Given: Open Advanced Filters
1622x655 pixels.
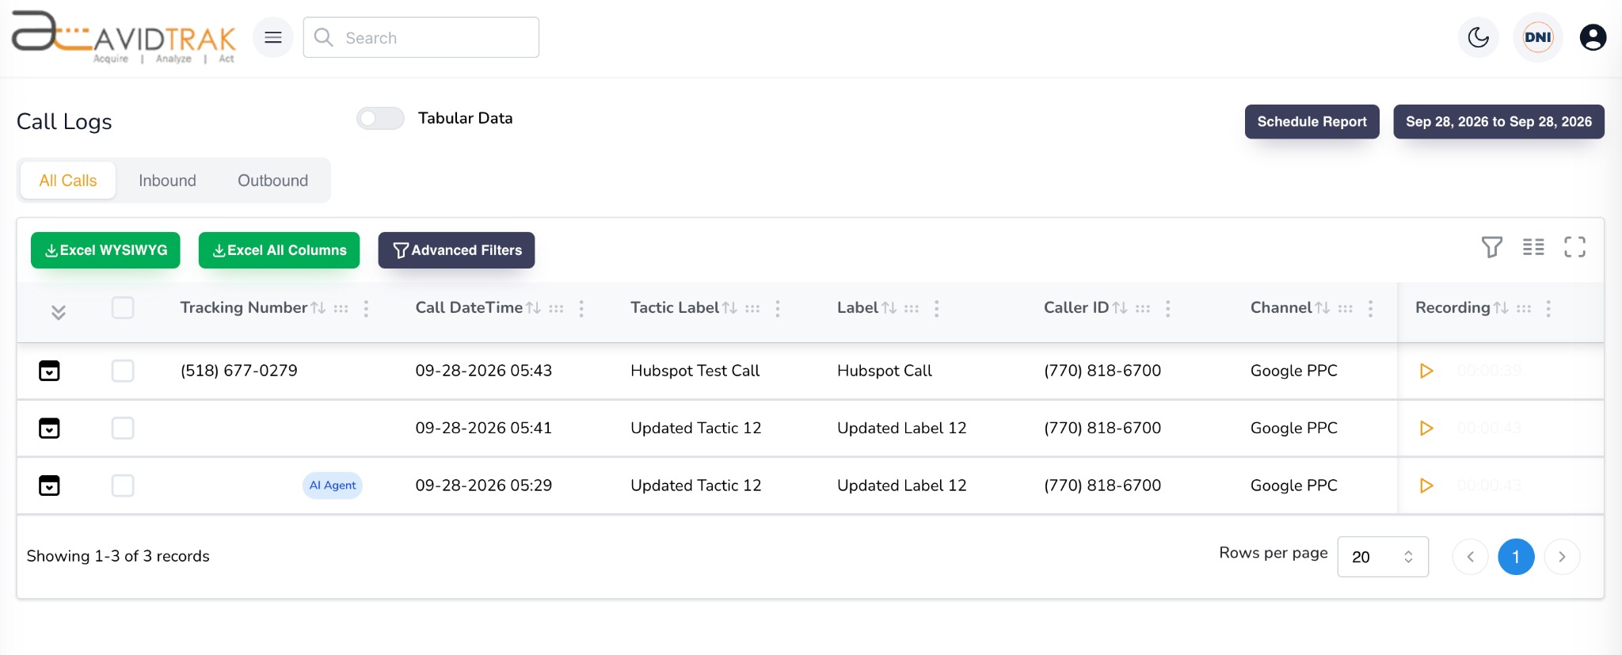Looking at the screenshot, I should pyautogui.click(x=456, y=250).
